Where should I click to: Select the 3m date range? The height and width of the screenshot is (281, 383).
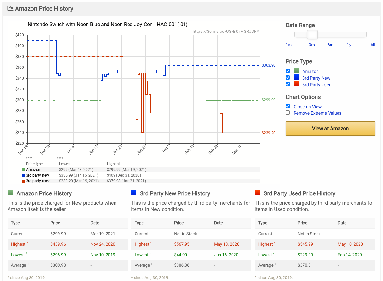[x=312, y=45]
